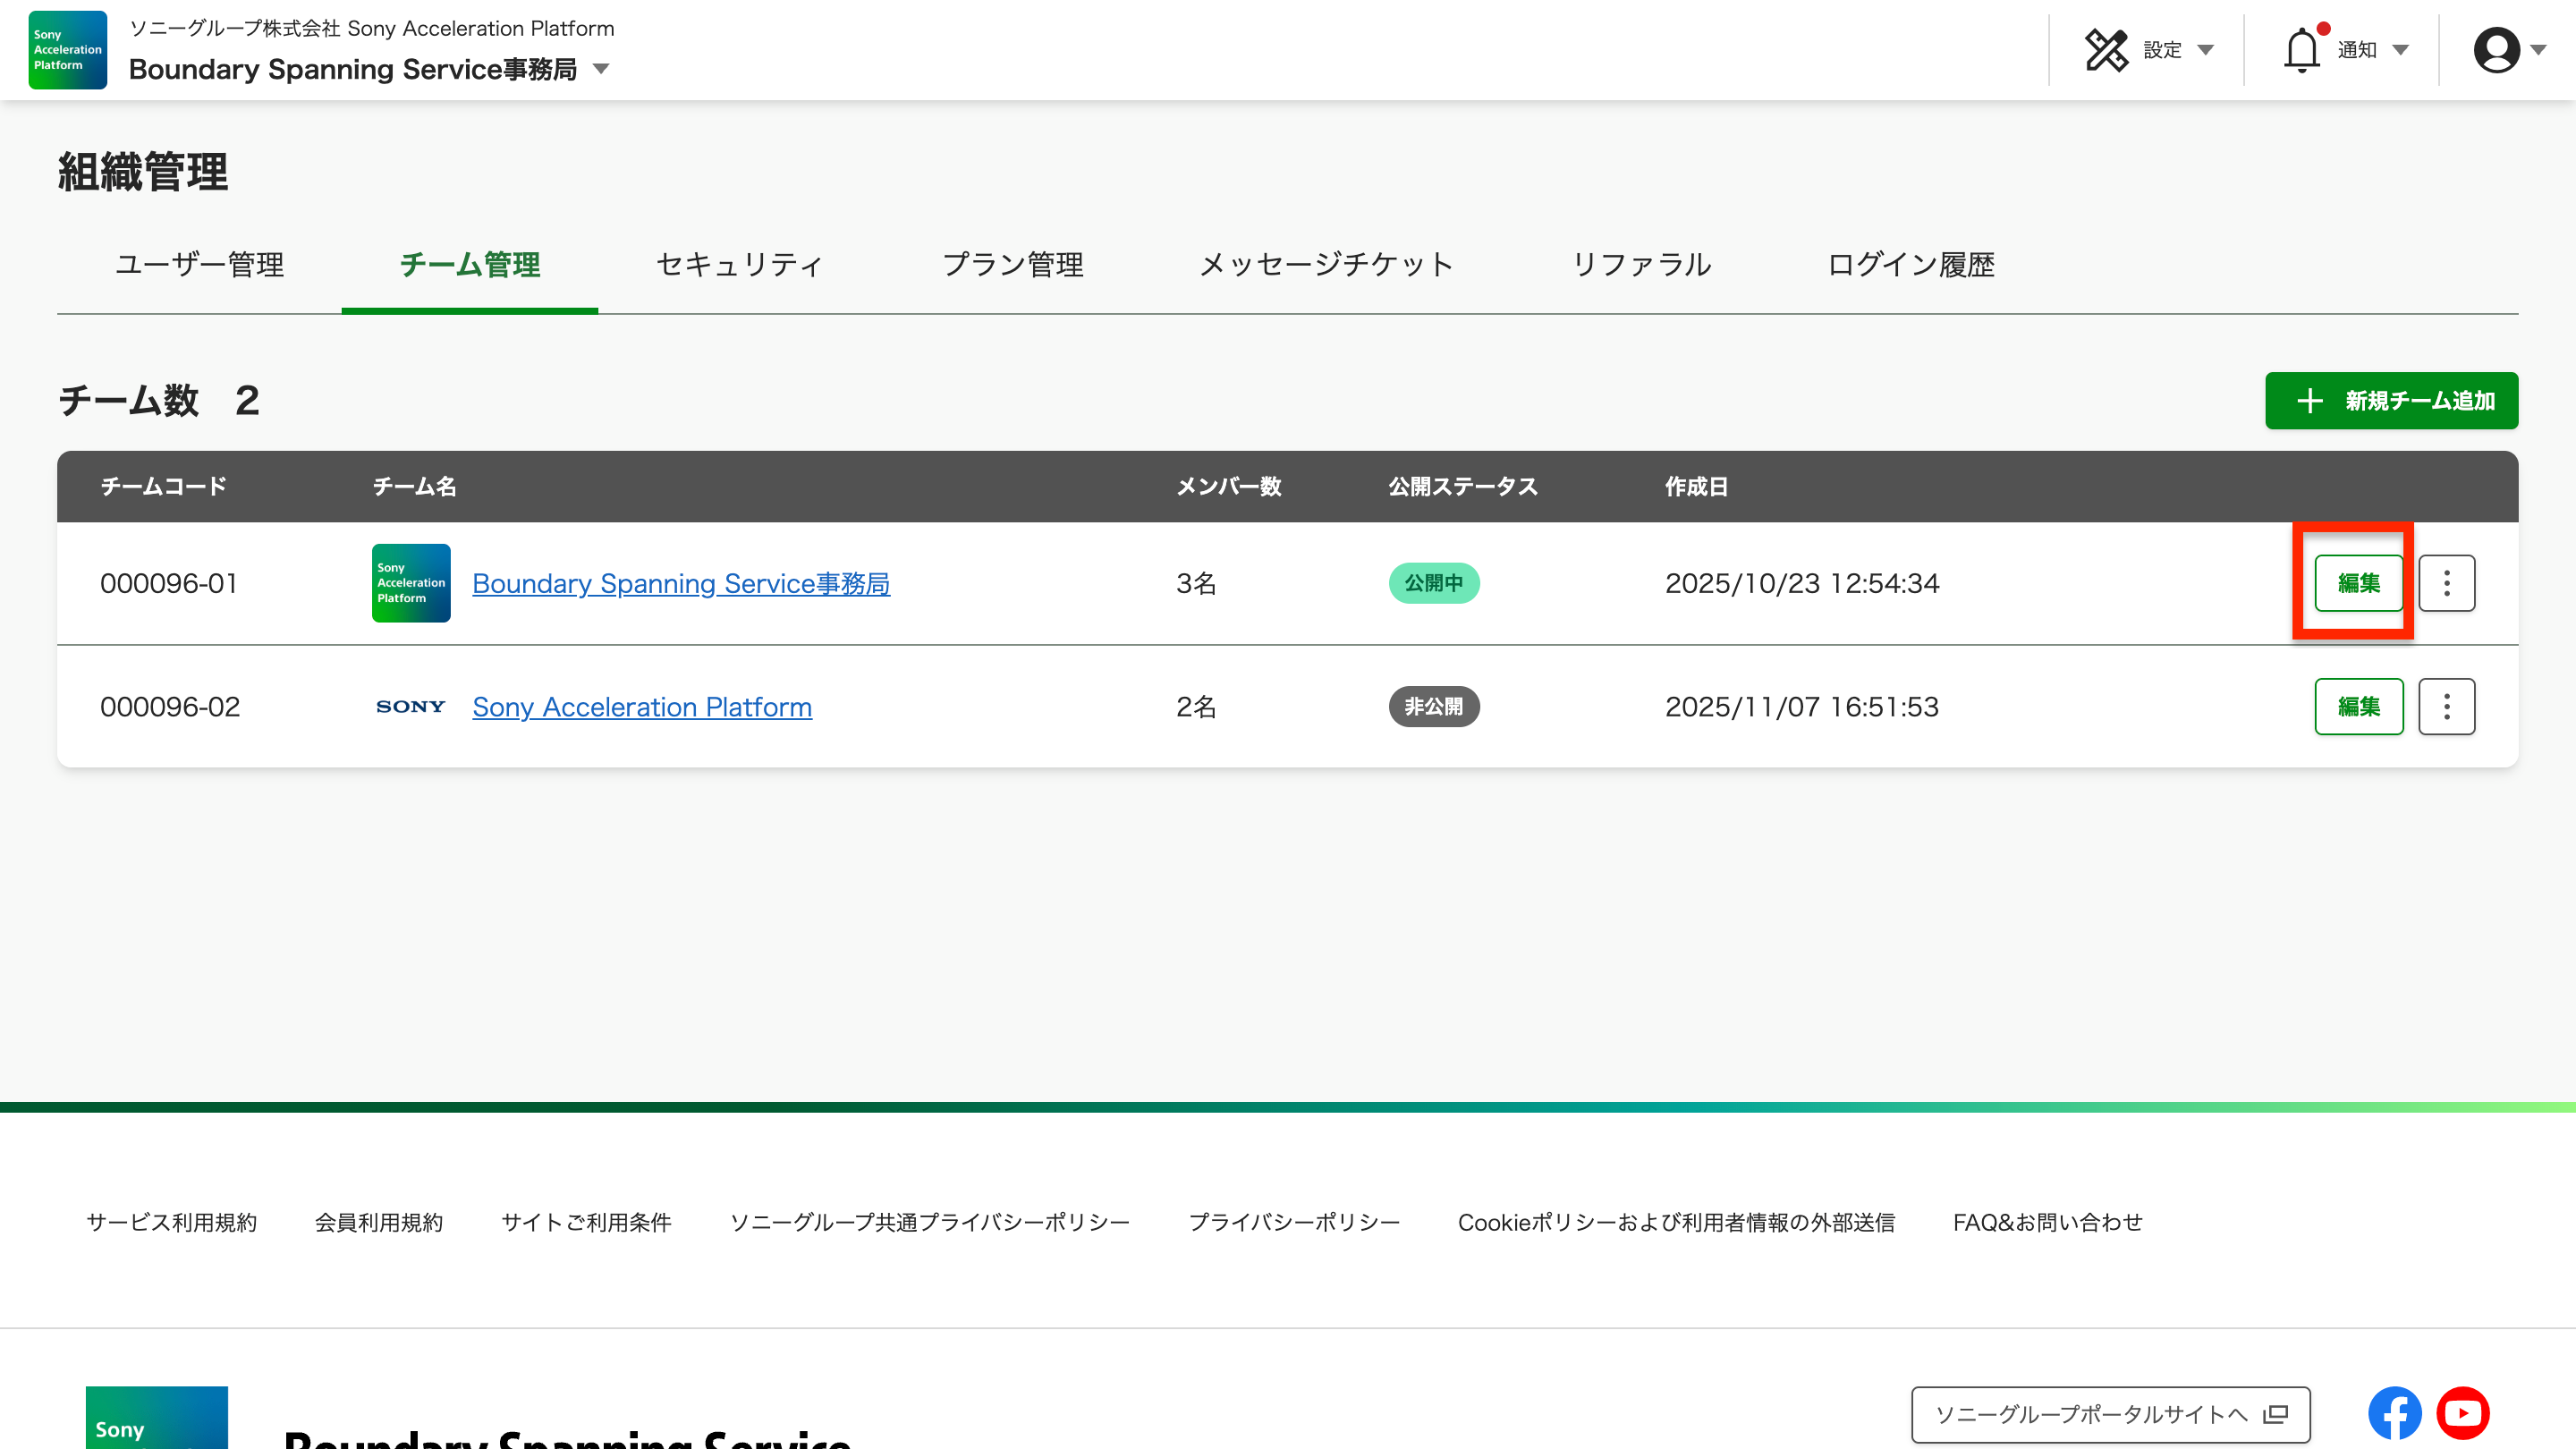Click 編集 for the Boundary Spanning Service row

(x=2358, y=583)
